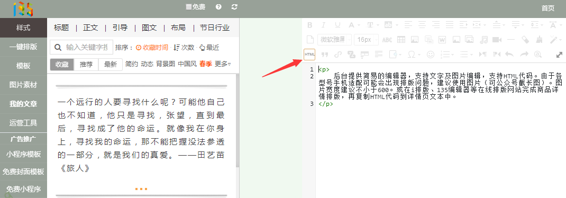Center align text
This screenshot has width=566, height=198.
pos(422,25)
